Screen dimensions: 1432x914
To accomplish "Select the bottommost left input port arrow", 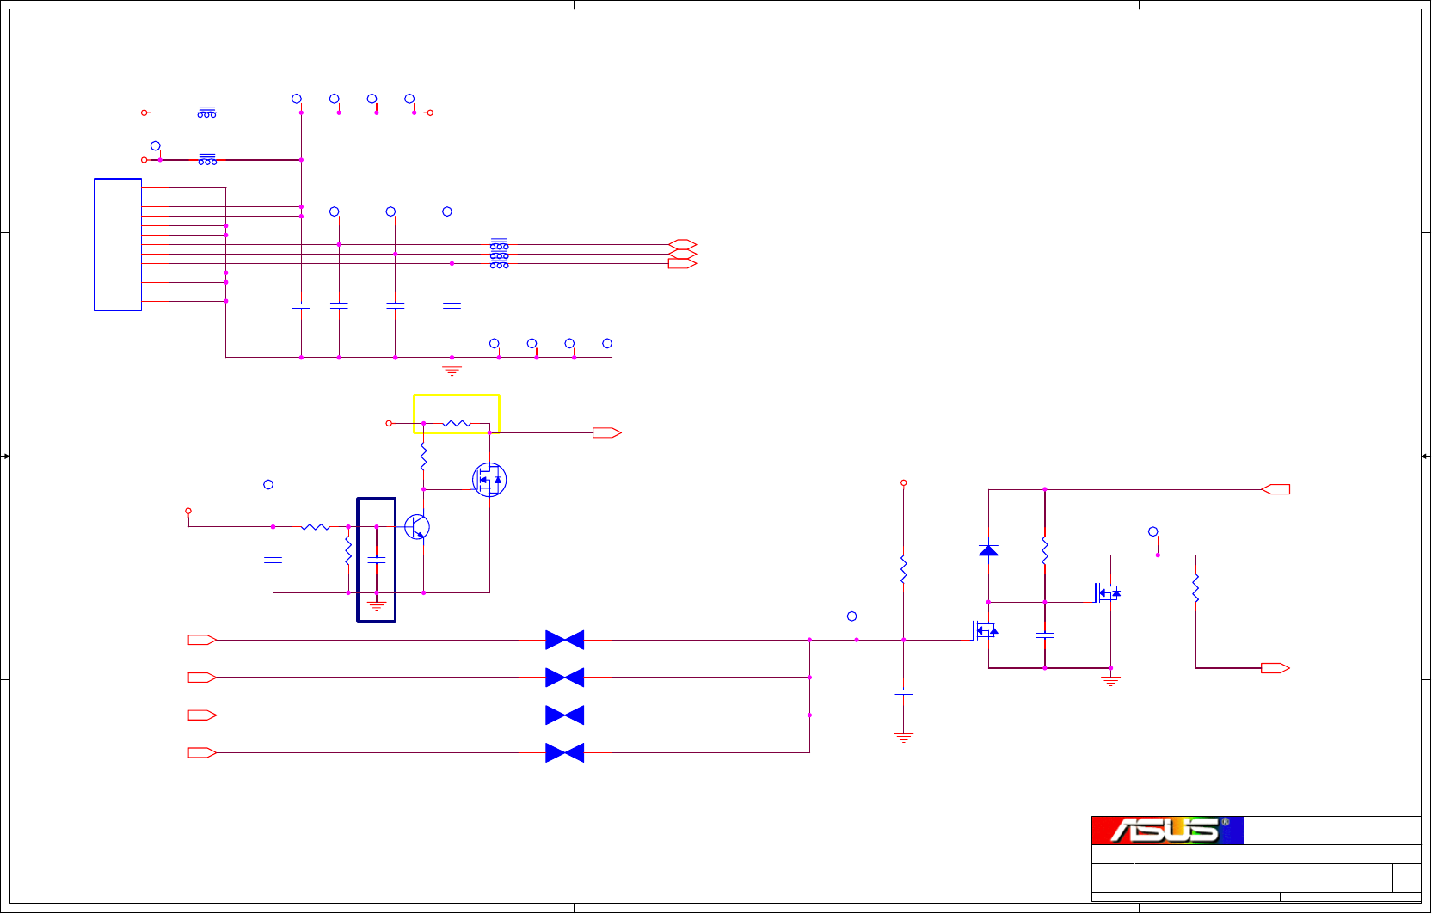I will click(202, 753).
